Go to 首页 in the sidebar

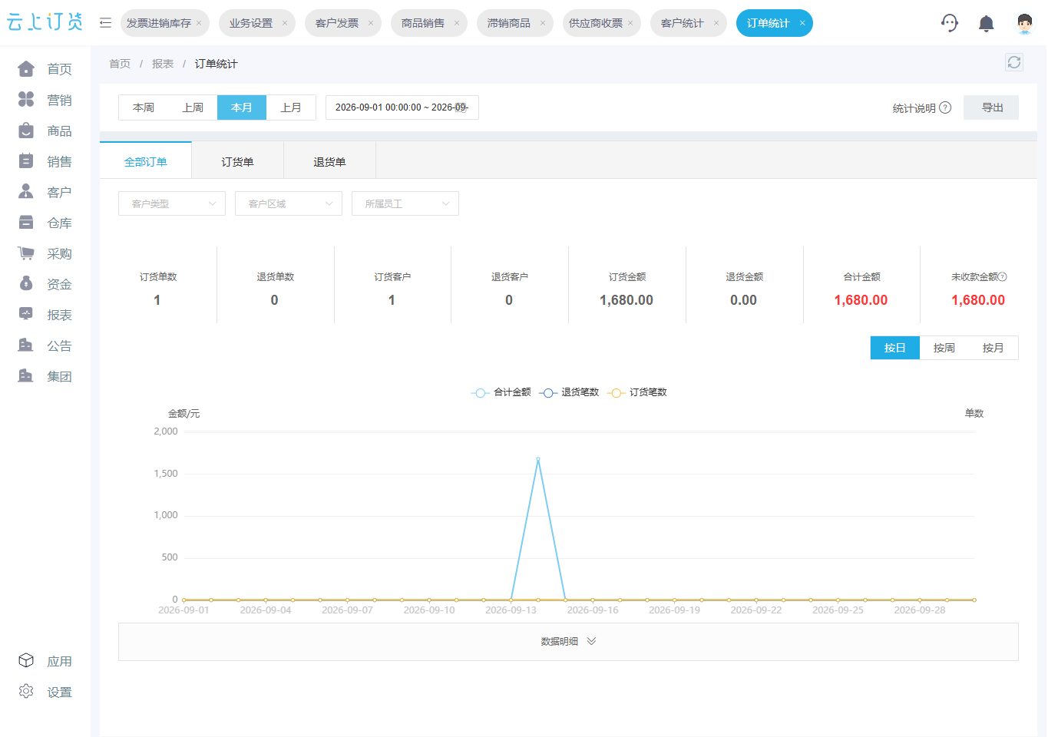point(45,69)
